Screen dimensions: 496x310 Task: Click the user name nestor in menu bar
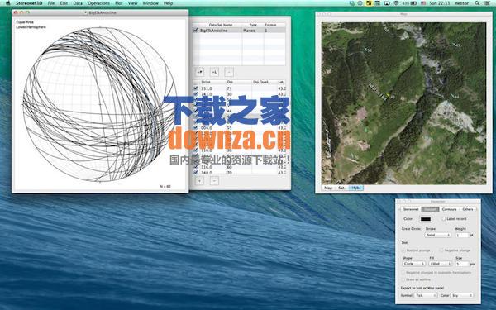click(x=463, y=3)
